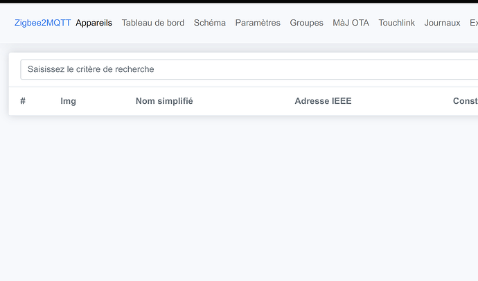Click the blank navbar space left of Zigbee2MQTT
This screenshot has width=478, height=281.
(x=6, y=23)
